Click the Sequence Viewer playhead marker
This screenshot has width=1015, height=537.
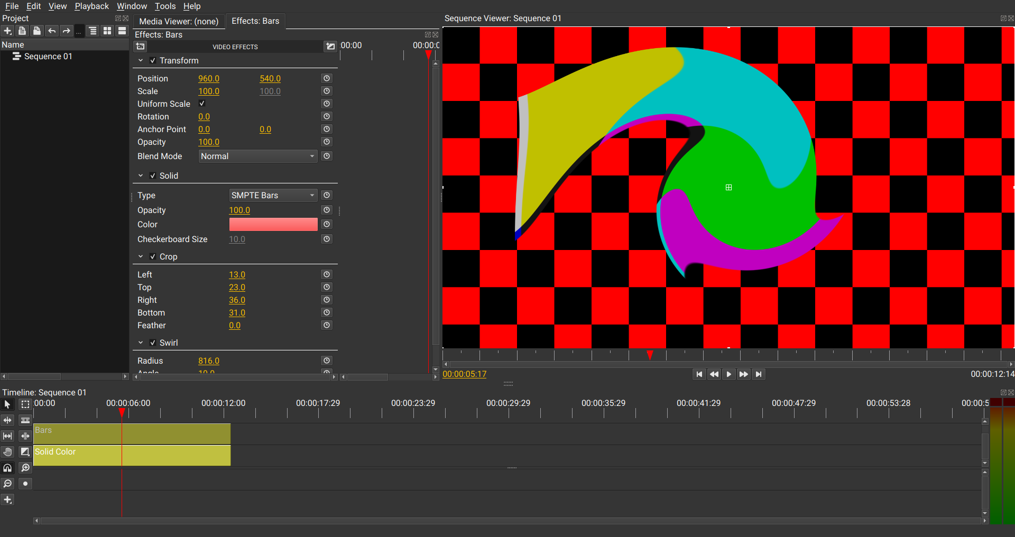(x=650, y=355)
